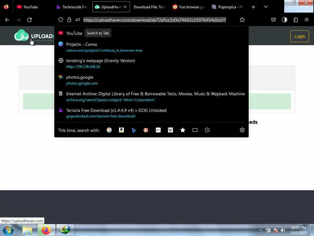Open the extensions puzzle icon
The image size is (314, 236).
296,20
